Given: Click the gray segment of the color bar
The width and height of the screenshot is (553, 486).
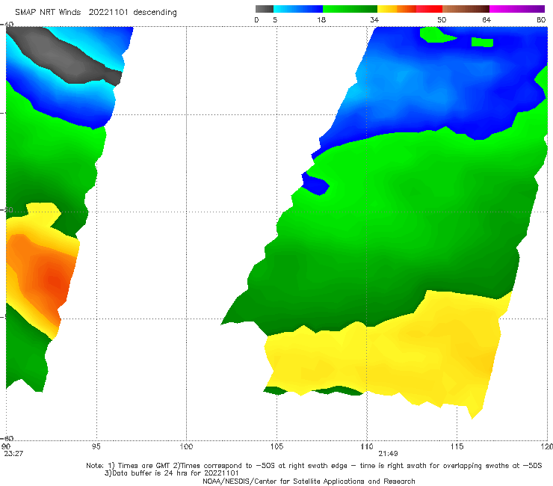Looking at the screenshot, I should pyautogui.click(x=265, y=9).
